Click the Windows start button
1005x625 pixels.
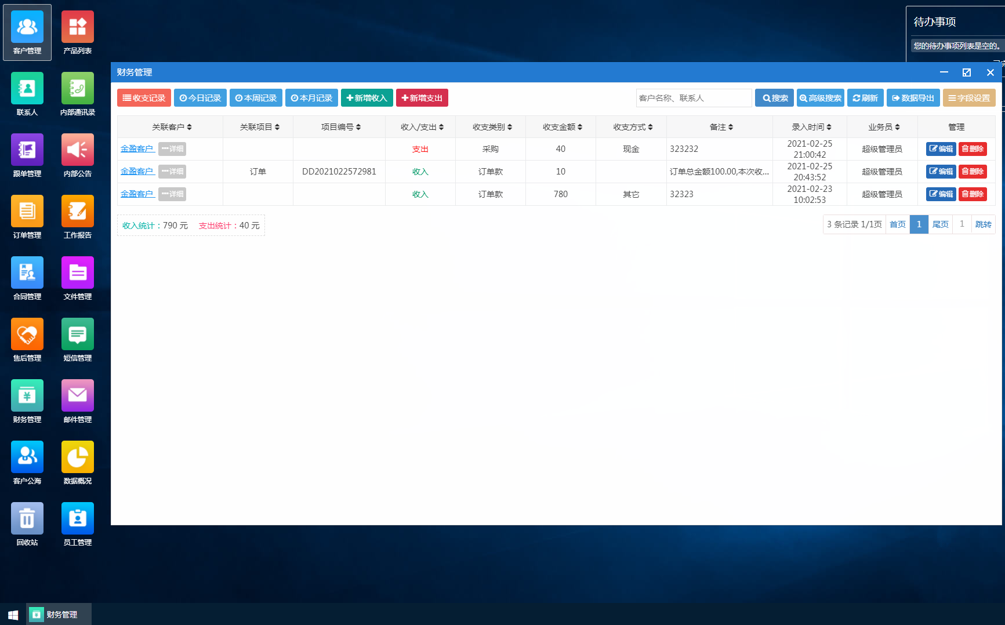click(x=13, y=615)
